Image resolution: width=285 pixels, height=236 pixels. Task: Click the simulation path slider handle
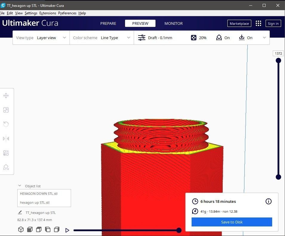[179, 230]
